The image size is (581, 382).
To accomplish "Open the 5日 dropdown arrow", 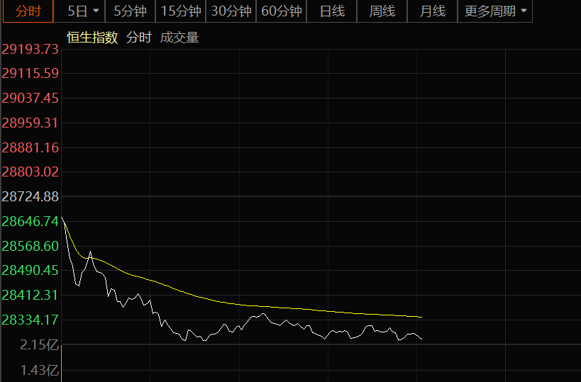I will [96, 11].
